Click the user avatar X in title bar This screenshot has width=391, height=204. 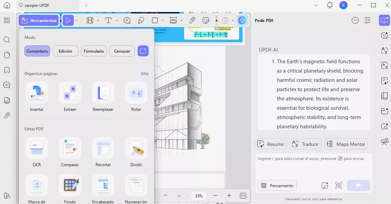pyautogui.click(x=343, y=5)
